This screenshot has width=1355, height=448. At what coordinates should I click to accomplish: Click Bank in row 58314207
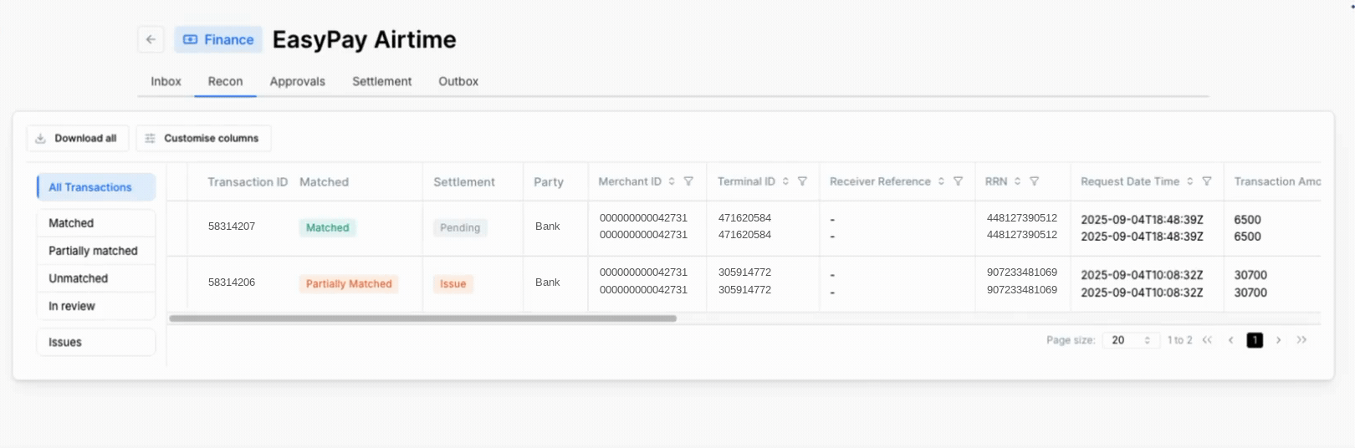tap(548, 227)
